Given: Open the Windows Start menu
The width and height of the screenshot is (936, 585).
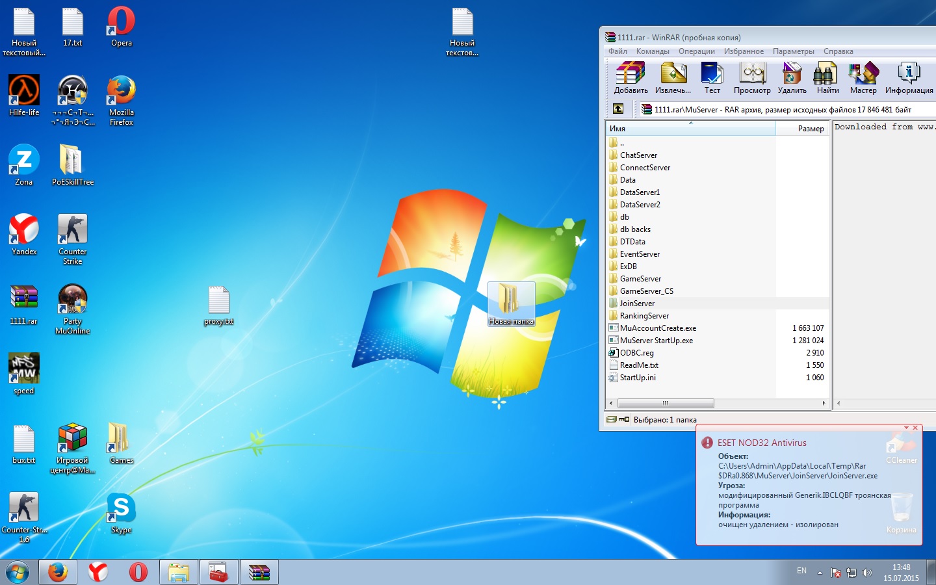Looking at the screenshot, I should [x=18, y=572].
